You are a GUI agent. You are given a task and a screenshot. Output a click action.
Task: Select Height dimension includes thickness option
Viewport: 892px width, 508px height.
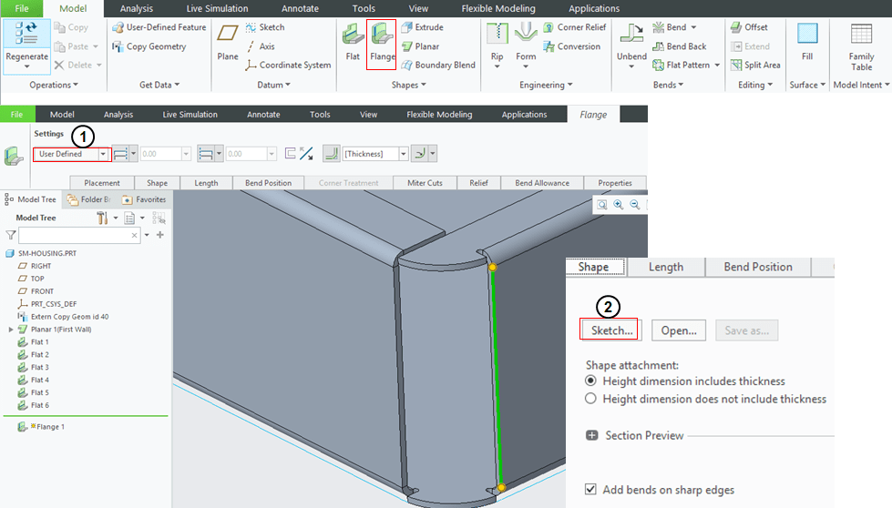(591, 381)
